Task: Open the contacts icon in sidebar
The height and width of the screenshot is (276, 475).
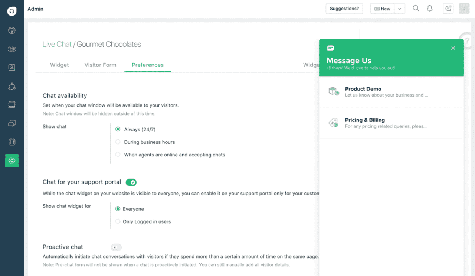Action: coord(12,68)
